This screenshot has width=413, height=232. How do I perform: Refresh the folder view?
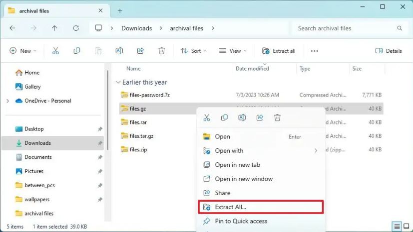76,28
